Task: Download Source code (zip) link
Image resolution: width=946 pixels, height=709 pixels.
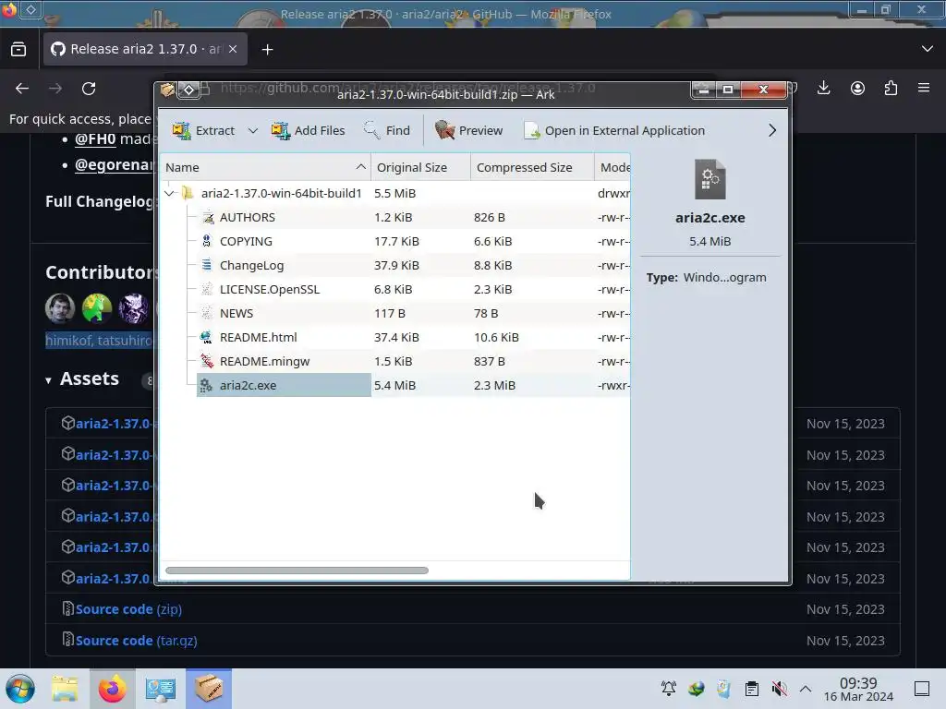Action: 128,609
